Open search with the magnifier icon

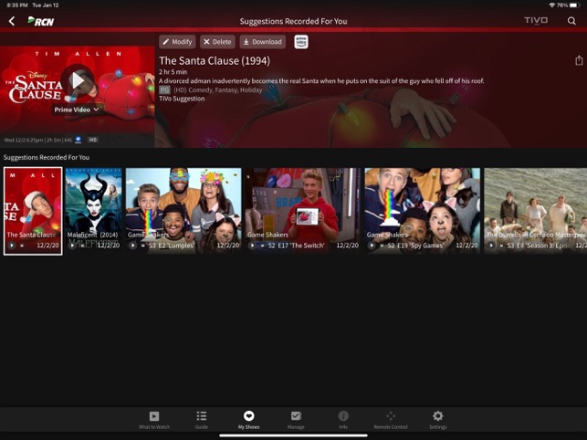click(571, 21)
